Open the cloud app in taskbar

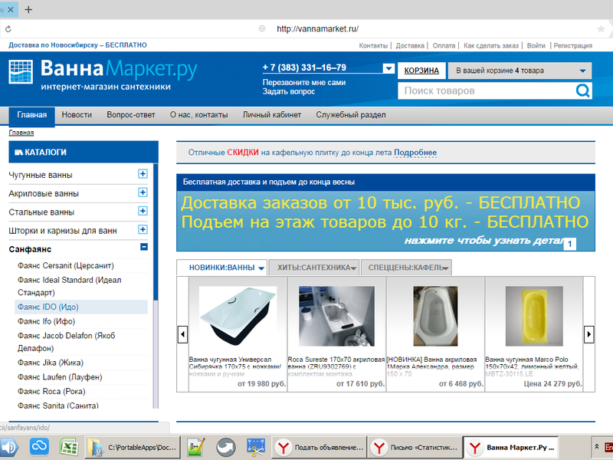(39, 447)
